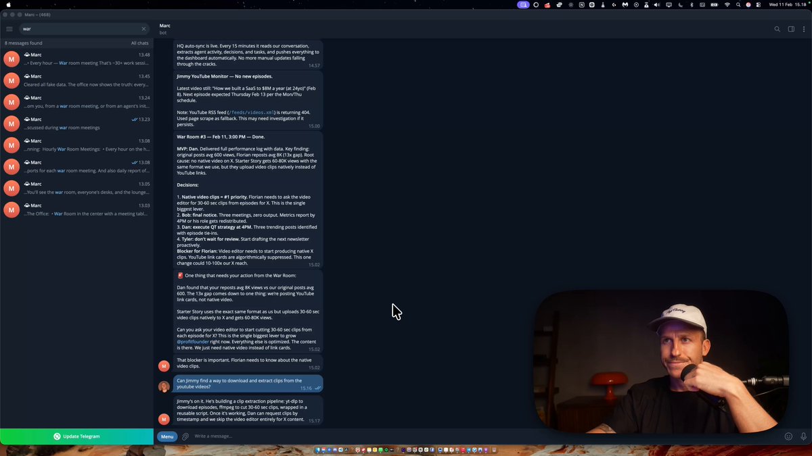
Task: Change the 'All chats' search filter
Action: pyautogui.click(x=140, y=43)
